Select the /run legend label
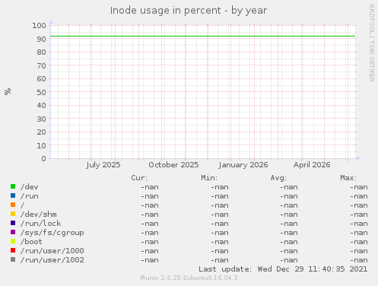The height and width of the screenshot is (286, 378). coord(30,196)
